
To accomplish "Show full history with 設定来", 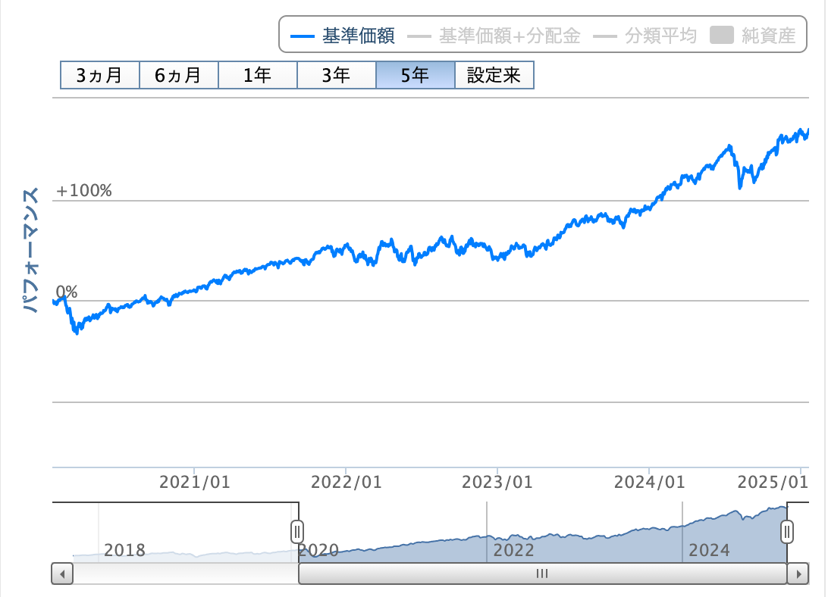I will [494, 76].
